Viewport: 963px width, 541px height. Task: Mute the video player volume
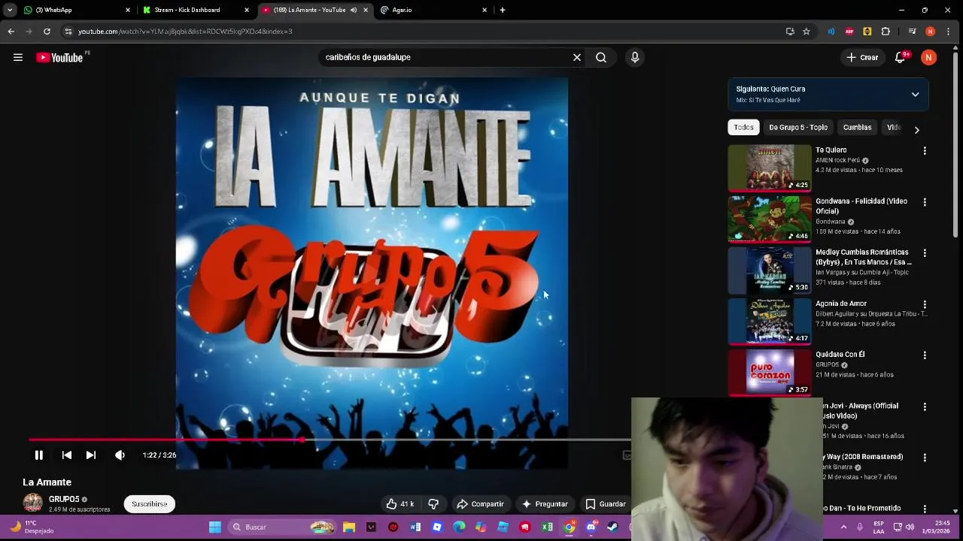(120, 455)
